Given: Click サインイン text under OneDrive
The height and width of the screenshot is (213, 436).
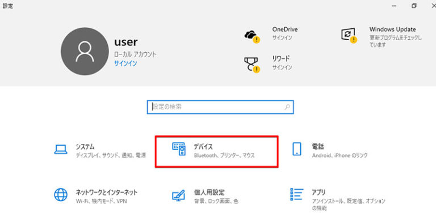Looking at the screenshot, I should (282, 38).
